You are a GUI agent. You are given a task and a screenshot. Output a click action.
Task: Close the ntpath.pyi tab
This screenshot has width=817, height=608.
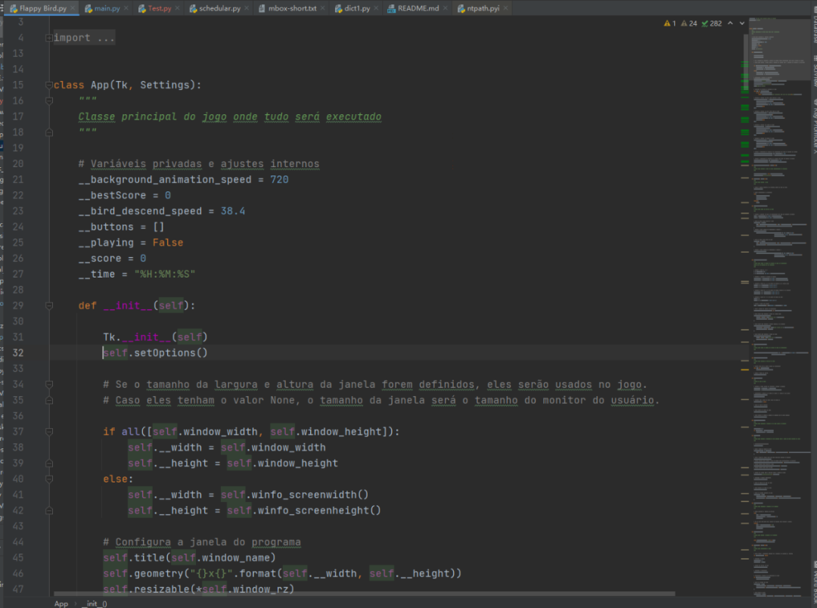[x=505, y=8]
